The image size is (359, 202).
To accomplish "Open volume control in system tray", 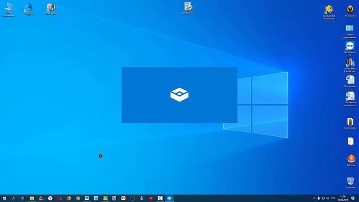I will (328, 198).
